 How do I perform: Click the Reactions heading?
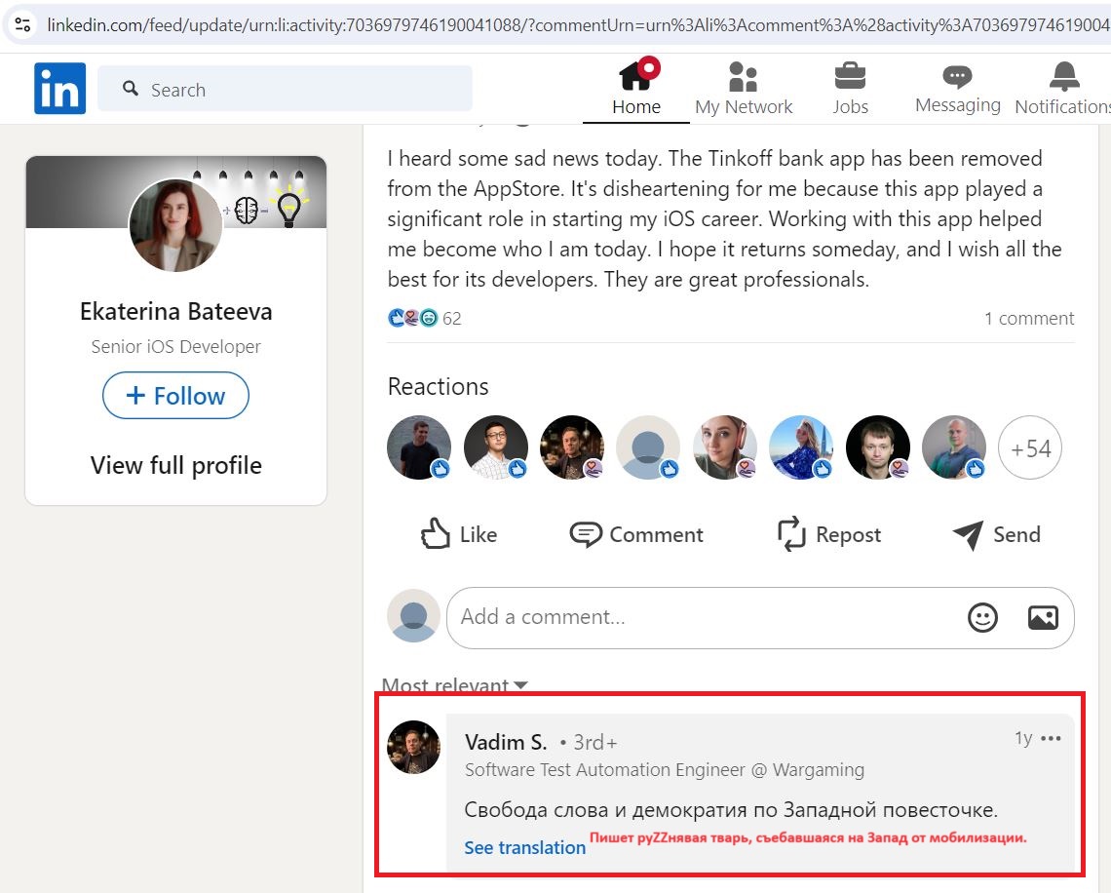tap(438, 386)
